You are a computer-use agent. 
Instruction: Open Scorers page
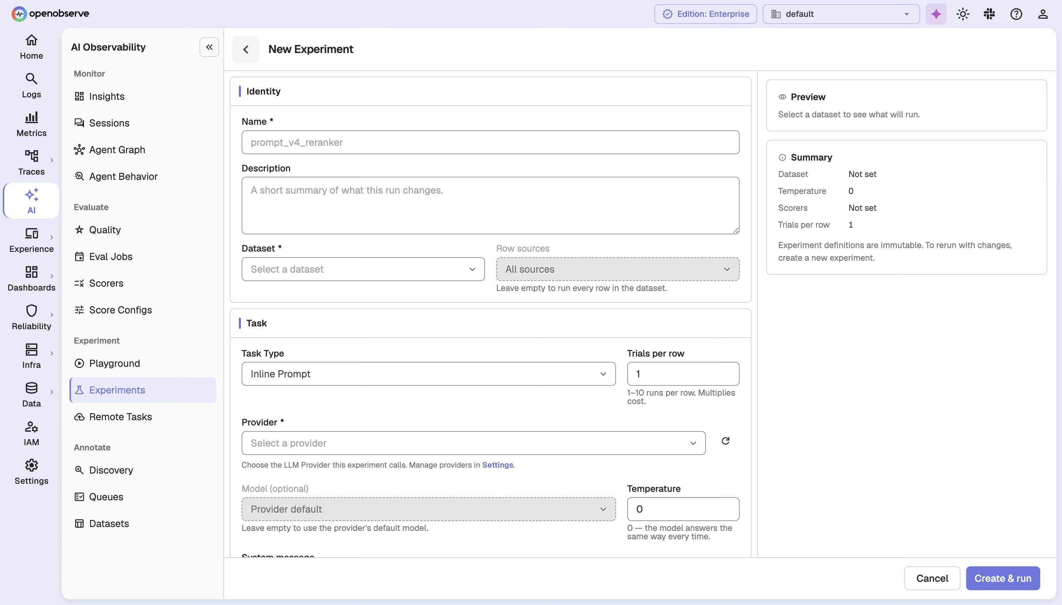tap(143, 283)
